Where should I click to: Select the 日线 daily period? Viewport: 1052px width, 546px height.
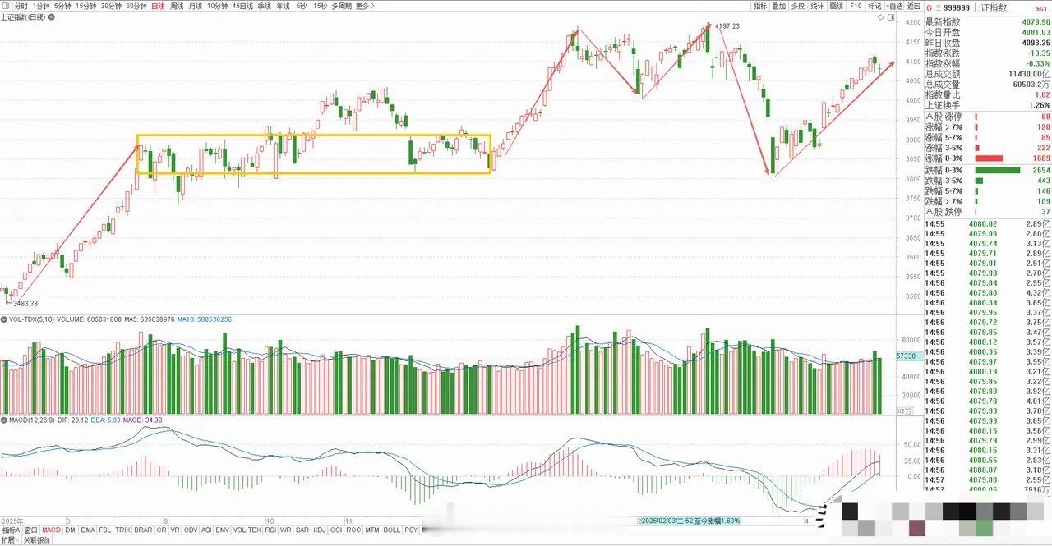158,6
